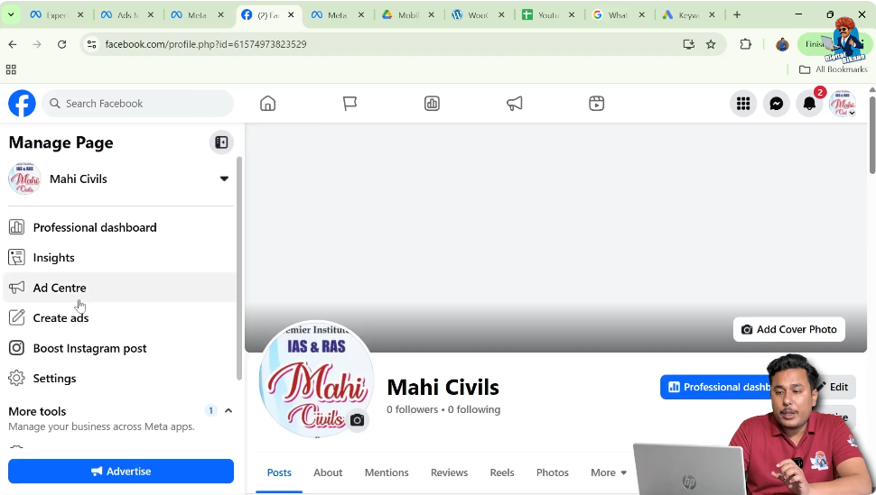
Task: Open the Notifications bell icon
Action: 809,104
